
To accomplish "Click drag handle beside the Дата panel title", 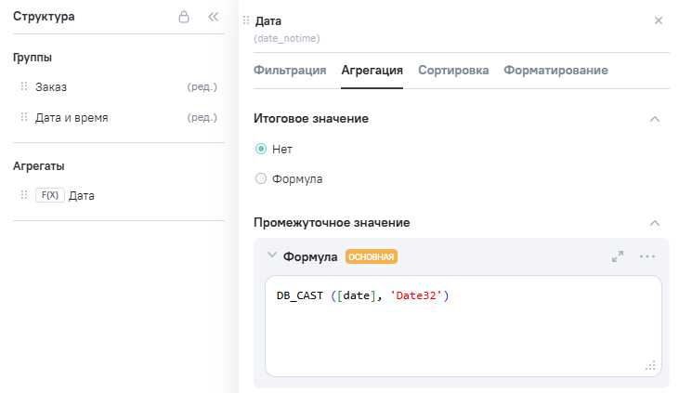I will click(246, 20).
